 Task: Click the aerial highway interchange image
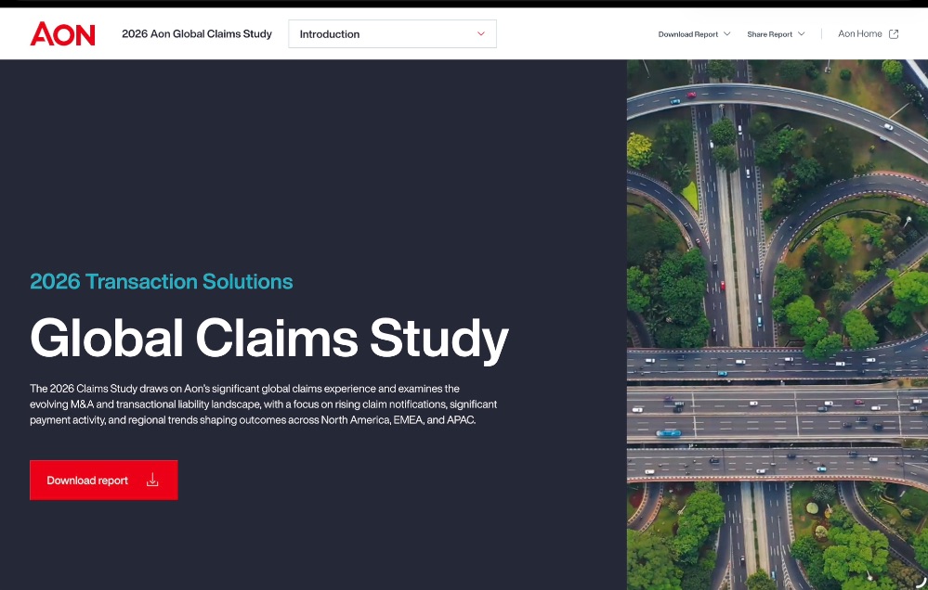(778, 325)
